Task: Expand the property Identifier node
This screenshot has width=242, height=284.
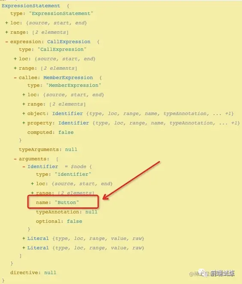Action: [x=24, y=123]
